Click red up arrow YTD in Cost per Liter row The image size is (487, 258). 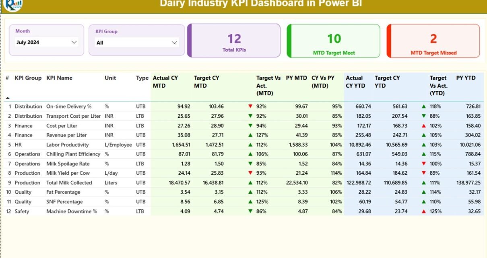click(423, 126)
